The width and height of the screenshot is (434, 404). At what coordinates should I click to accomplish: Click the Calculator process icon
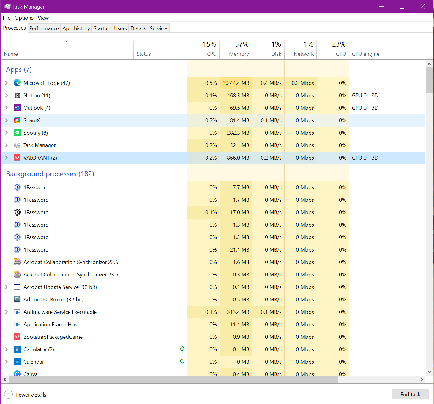(x=17, y=349)
